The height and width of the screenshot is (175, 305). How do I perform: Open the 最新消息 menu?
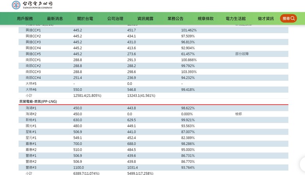click(x=55, y=18)
